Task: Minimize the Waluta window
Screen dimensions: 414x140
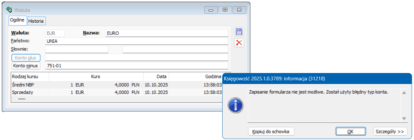Action: 211,10
